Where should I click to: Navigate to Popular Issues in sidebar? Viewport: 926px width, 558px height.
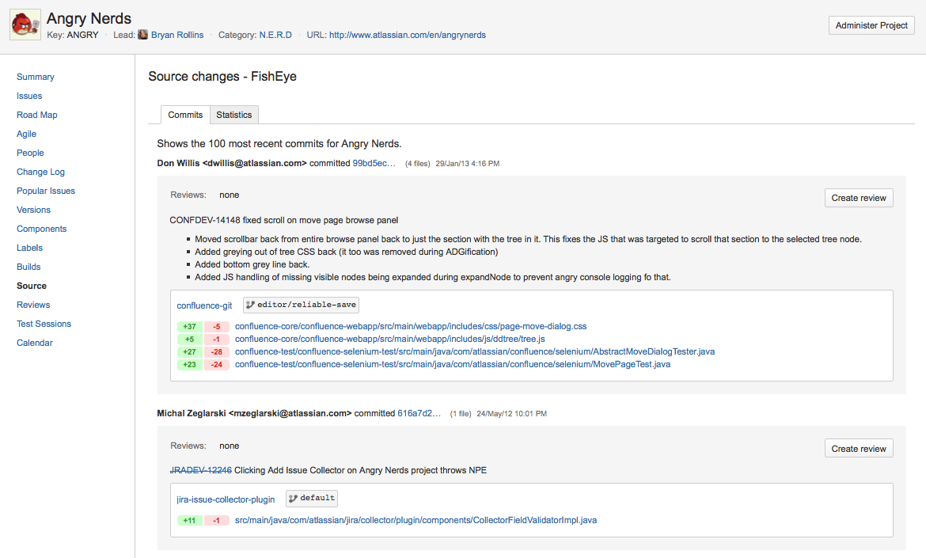click(46, 191)
